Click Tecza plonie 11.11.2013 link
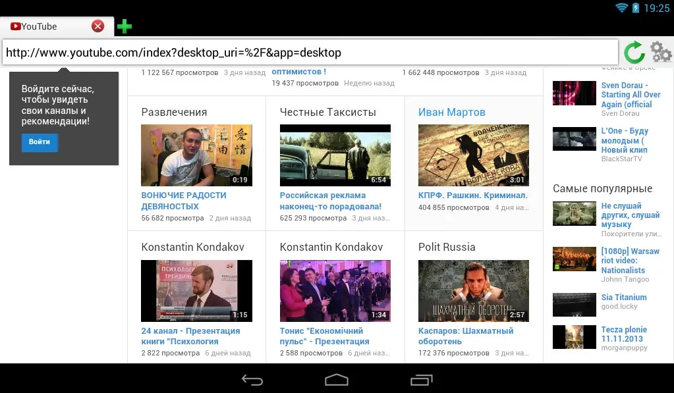Viewport: 674px width, 393px height. point(624,334)
